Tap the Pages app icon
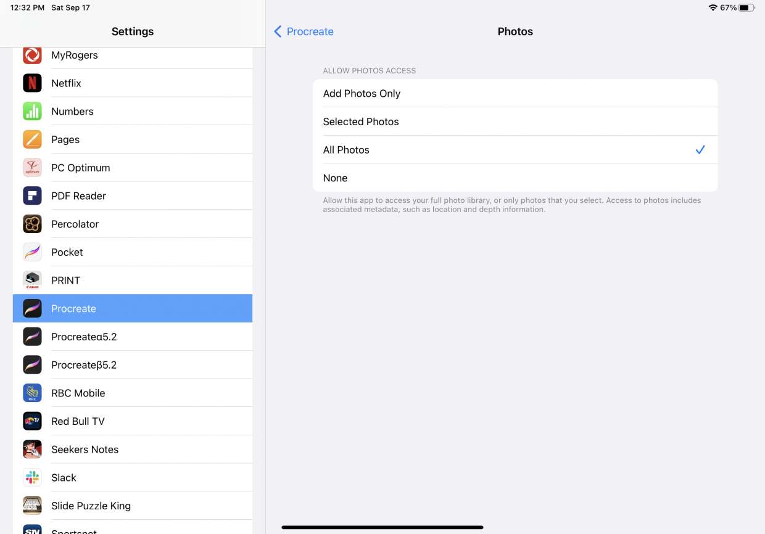 tap(32, 139)
